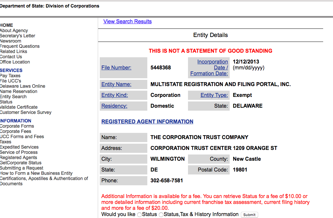Viewport: 333px width, 218px height.
Task: Choose Validate Certificate from sidebar
Action: point(19,107)
